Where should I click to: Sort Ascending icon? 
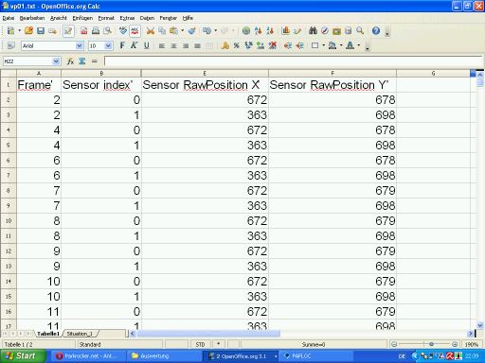pos(258,30)
